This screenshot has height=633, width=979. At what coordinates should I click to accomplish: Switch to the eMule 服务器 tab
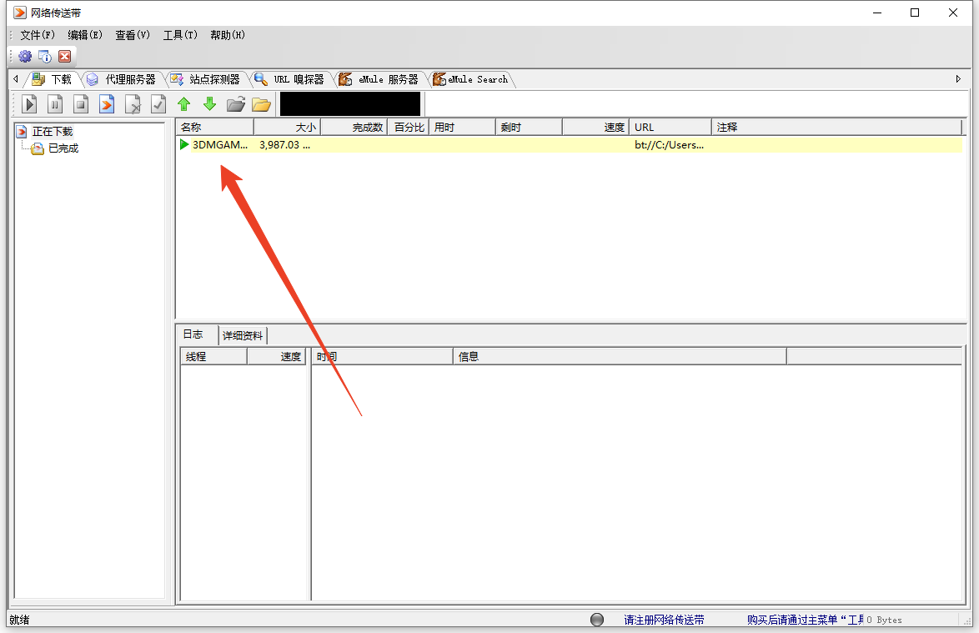coord(379,79)
